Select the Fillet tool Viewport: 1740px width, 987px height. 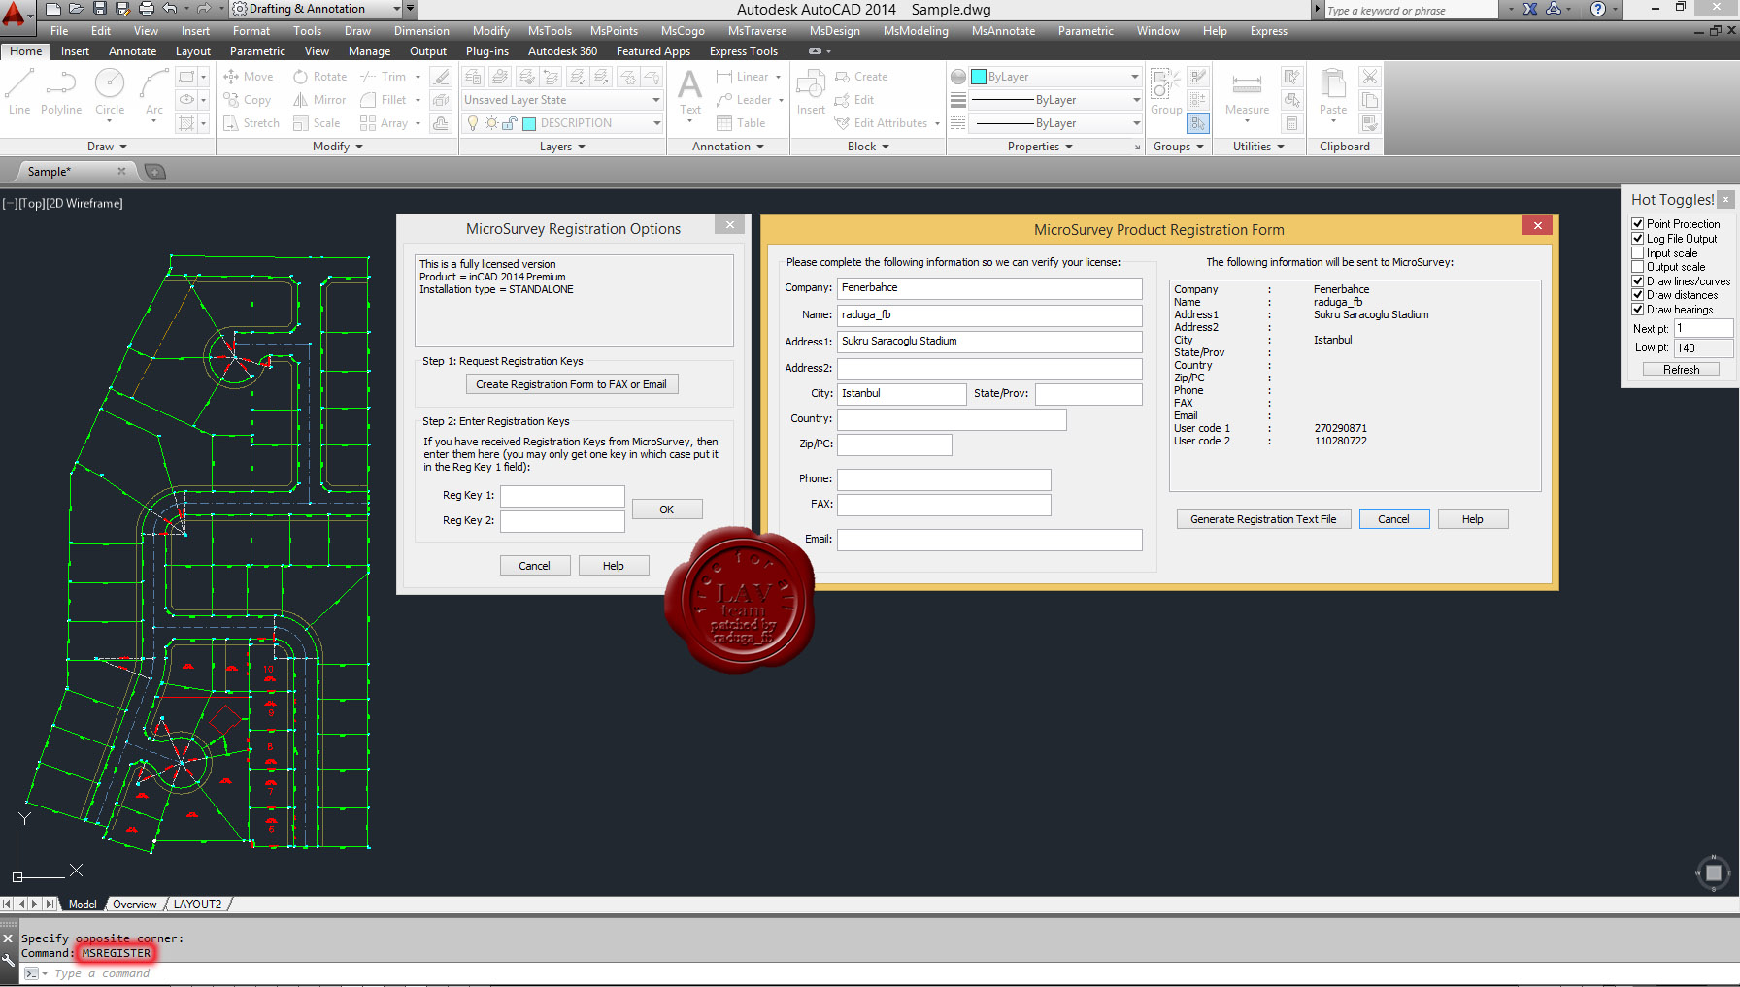tap(384, 100)
